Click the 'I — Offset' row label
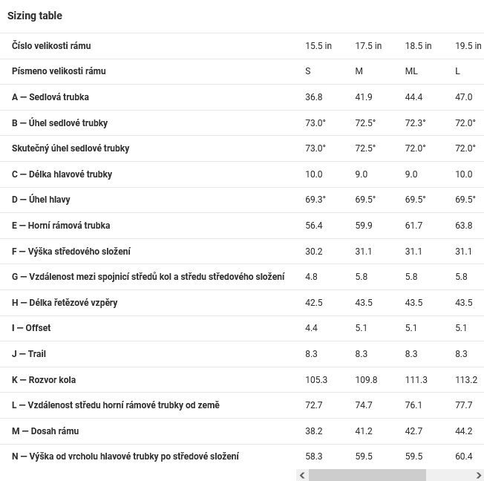Image resolution: width=484 pixels, height=481 pixels. coord(31,327)
